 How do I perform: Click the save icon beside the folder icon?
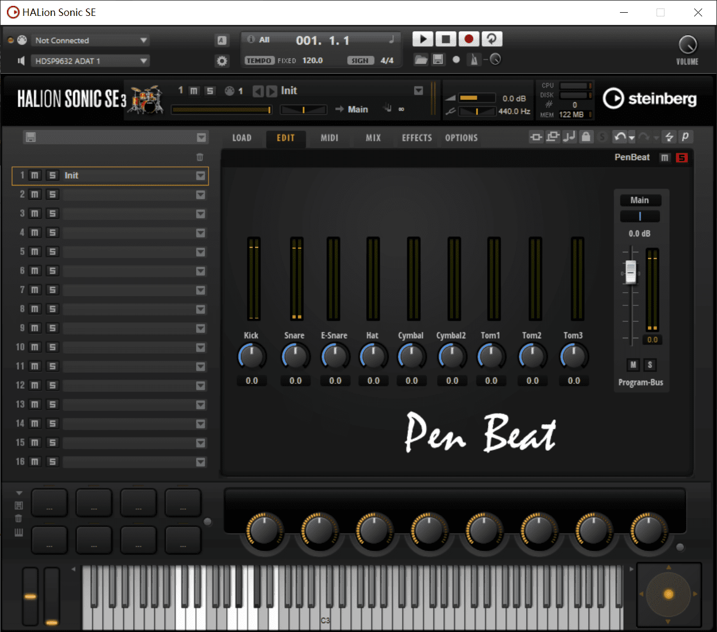click(x=438, y=59)
